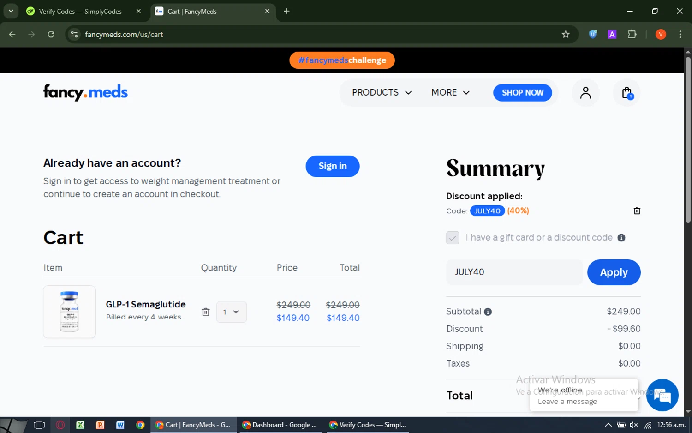692x433 pixels.
Task: Open the Opera browser taskbar icon
Action: point(60,425)
